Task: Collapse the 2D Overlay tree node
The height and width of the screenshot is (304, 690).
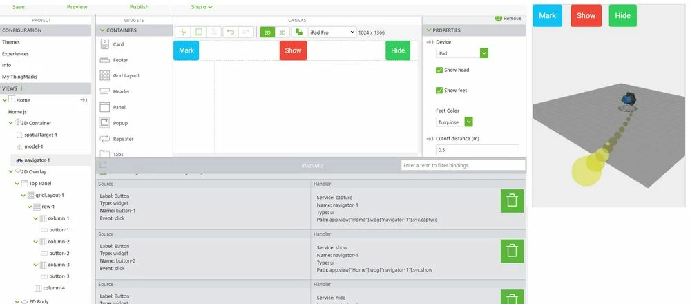Action: pyautogui.click(x=11, y=171)
